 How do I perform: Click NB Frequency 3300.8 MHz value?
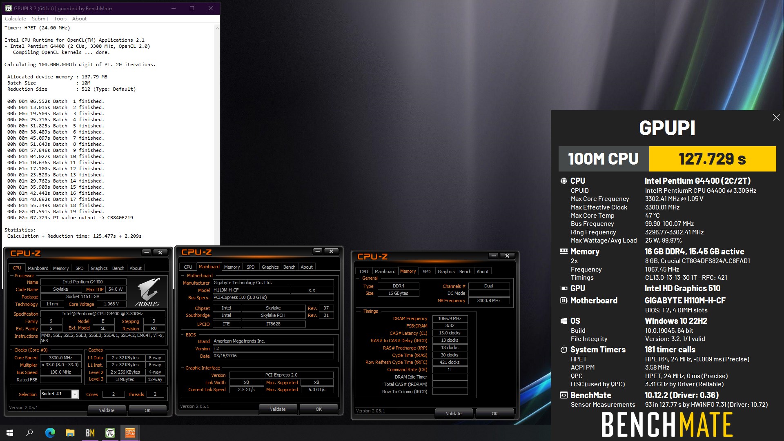coord(489,301)
